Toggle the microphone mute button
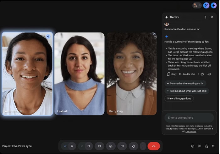This screenshot has height=154, width=220. (x=72, y=146)
